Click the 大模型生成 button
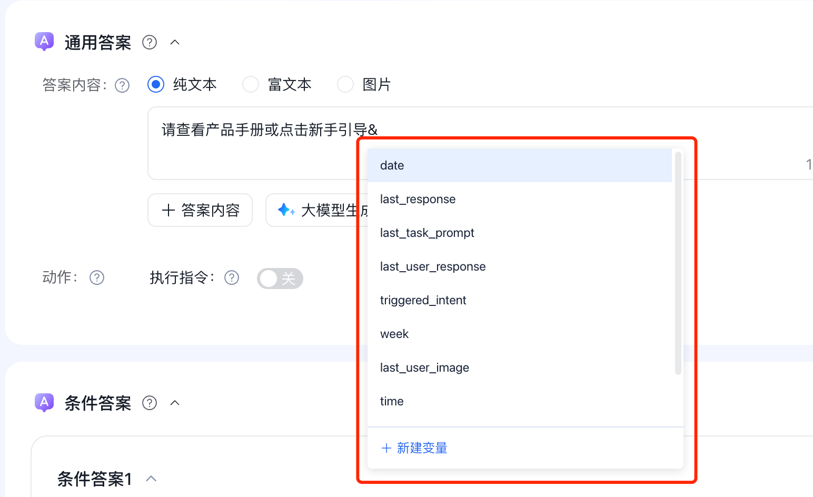This screenshot has width=813, height=497. 326,210
